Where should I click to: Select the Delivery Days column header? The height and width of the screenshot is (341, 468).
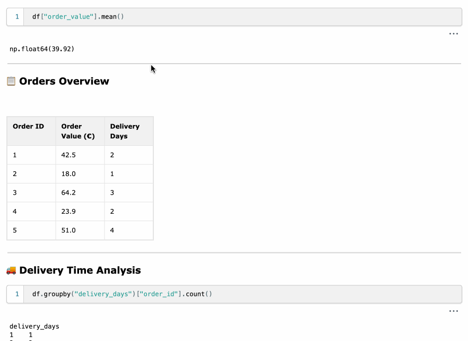click(125, 131)
